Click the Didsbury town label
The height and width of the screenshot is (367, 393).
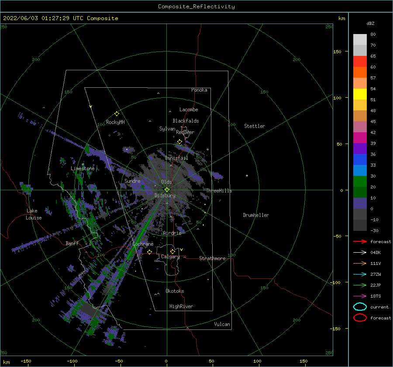pos(165,196)
